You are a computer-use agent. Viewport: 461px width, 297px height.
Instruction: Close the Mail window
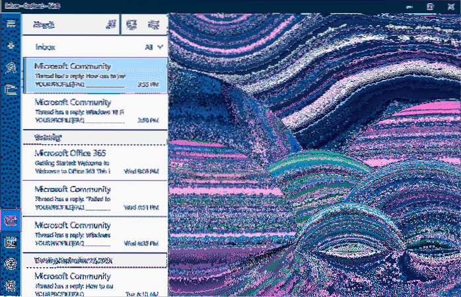[x=451, y=7]
